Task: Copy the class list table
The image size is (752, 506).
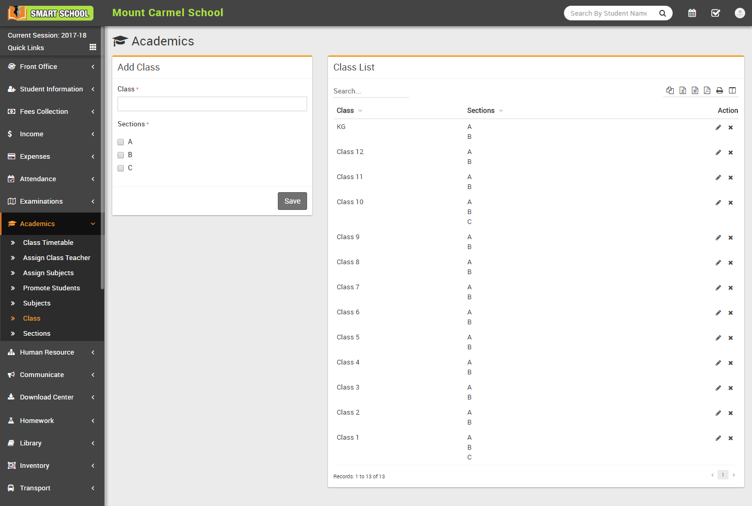Action: pyautogui.click(x=670, y=90)
